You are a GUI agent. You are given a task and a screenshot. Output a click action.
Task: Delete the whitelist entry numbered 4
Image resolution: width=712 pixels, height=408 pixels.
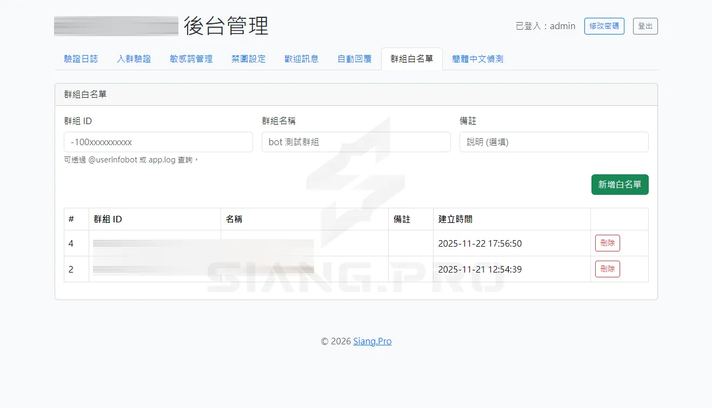[607, 243]
